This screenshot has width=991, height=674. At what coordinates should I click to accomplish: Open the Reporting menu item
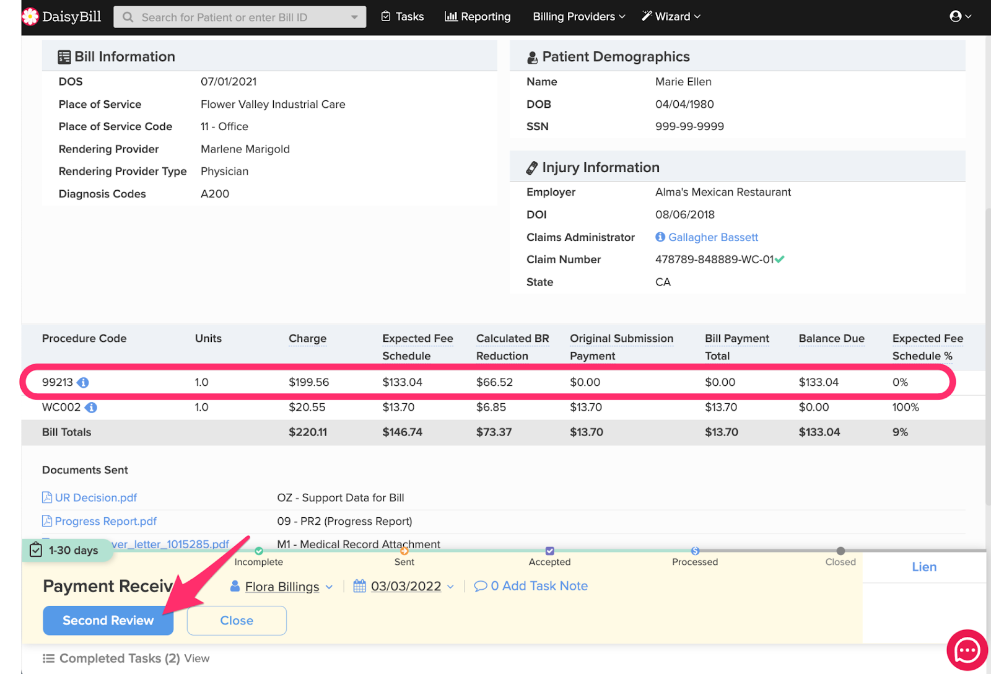click(478, 17)
